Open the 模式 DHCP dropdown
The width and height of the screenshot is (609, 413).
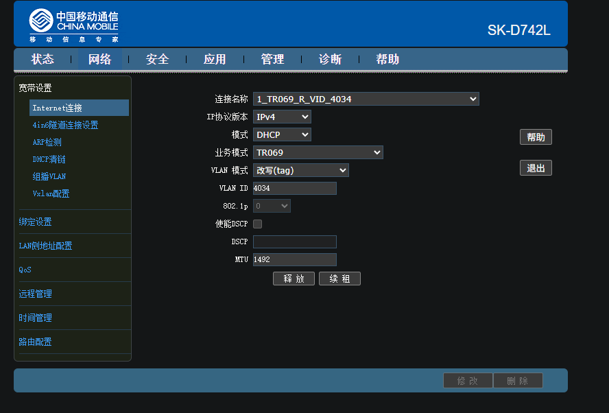pyautogui.click(x=282, y=135)
